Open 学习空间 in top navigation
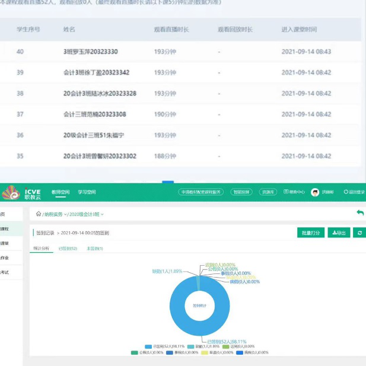Viewport: 366px width, 366px height. [87, 192]
